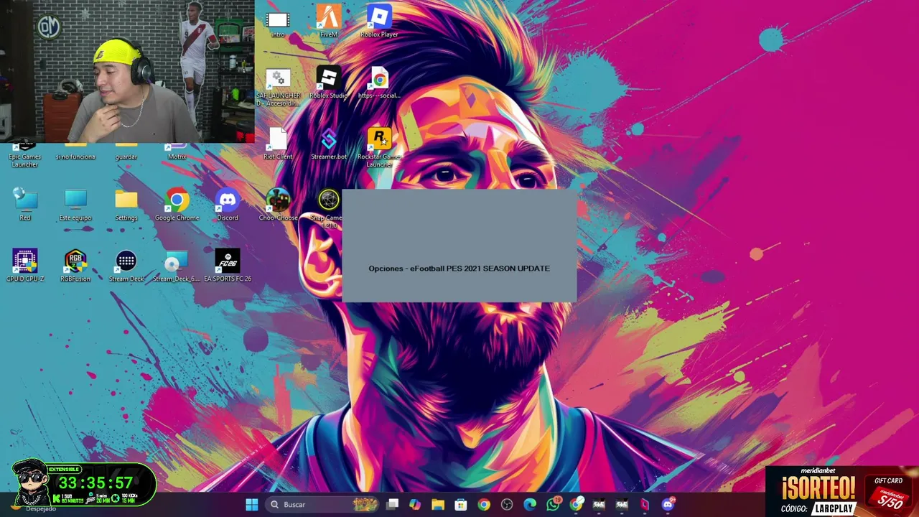Viewport: 919px width, 517px height.
Task: Open the Streamer.bot desktop shortcut
Action: (329, 139)
